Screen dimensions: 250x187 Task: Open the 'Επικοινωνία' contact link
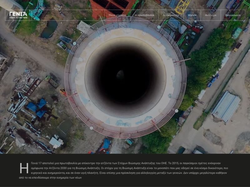(233, 15)
